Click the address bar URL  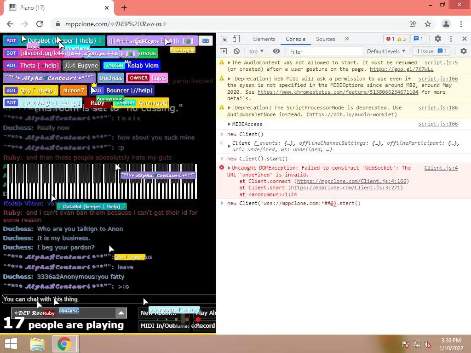(x=115, y=24)
